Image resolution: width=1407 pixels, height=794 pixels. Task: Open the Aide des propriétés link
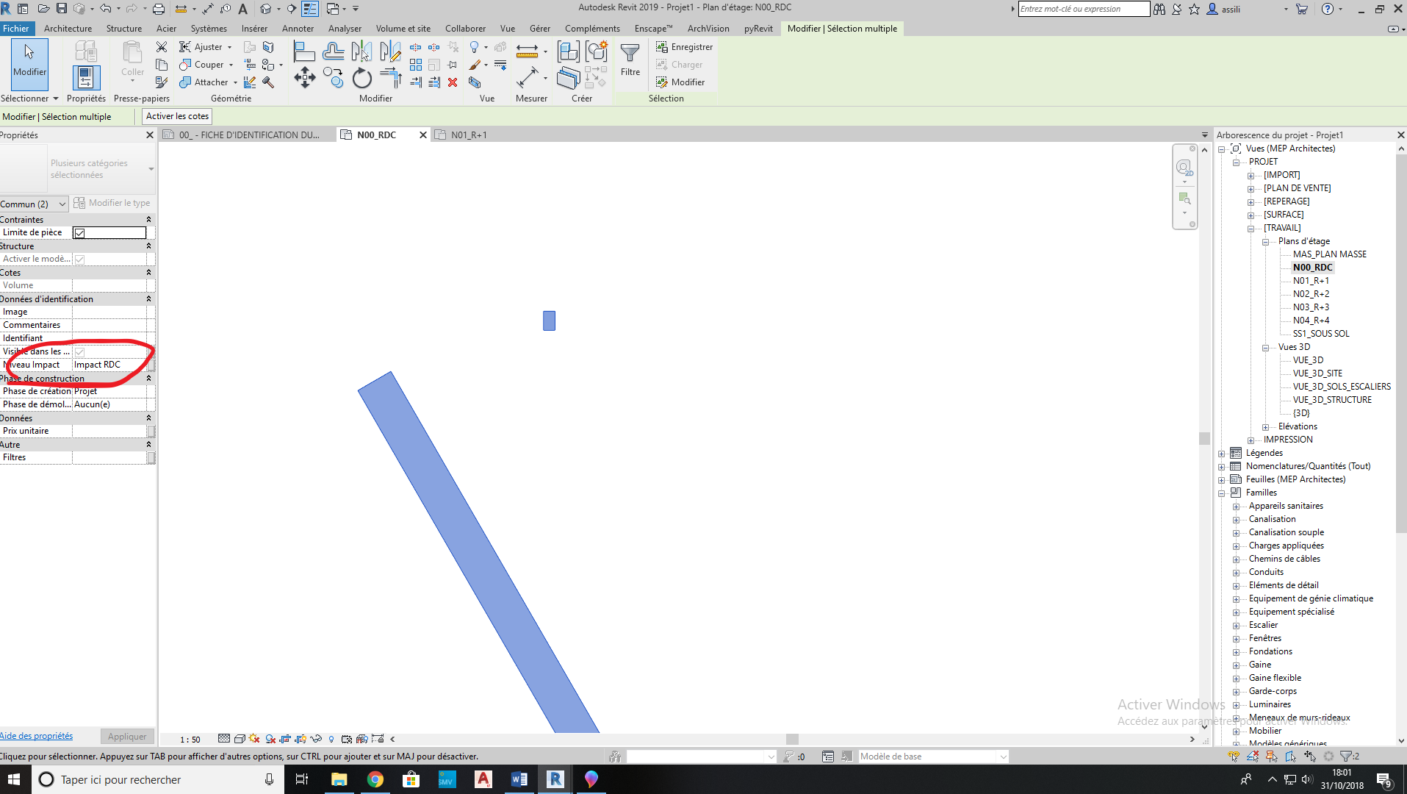click(x=37, y=736)
